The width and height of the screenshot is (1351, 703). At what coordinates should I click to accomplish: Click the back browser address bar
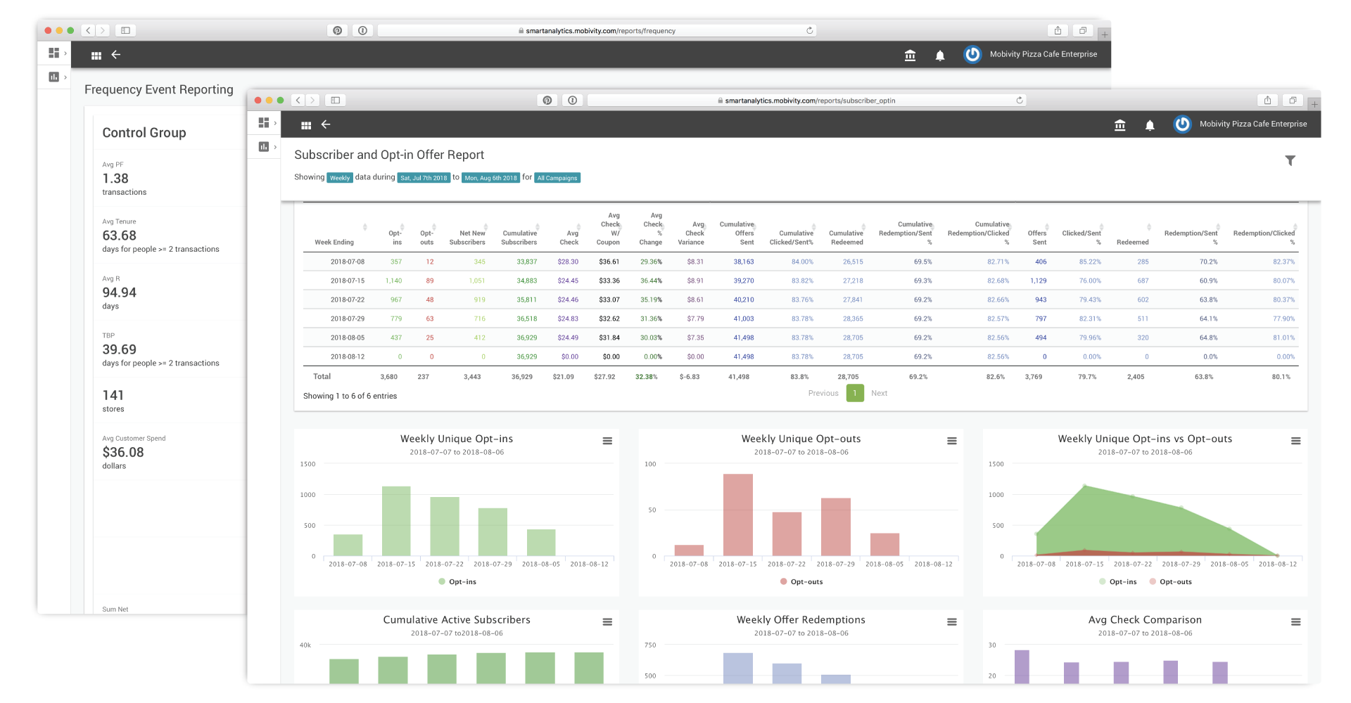click(597, 31)
